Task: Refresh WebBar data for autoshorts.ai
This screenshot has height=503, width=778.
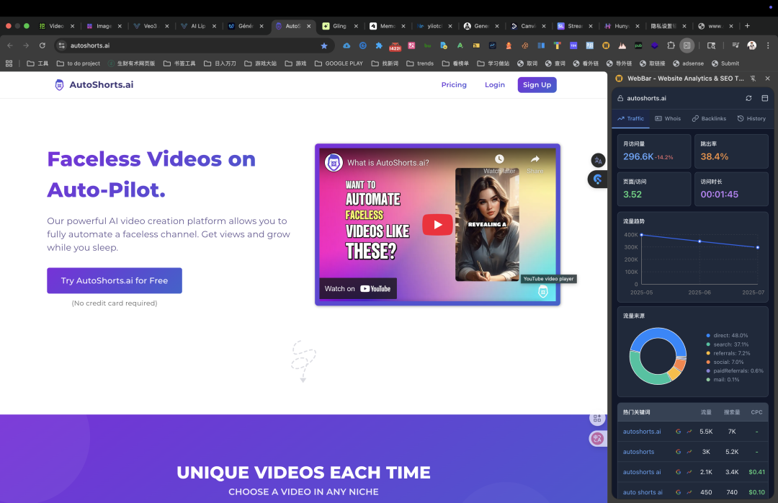Action: coord(748,98)
